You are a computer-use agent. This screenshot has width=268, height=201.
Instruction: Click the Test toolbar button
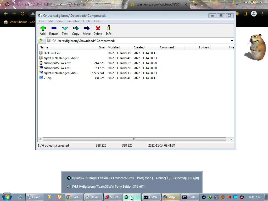(65, 30)
